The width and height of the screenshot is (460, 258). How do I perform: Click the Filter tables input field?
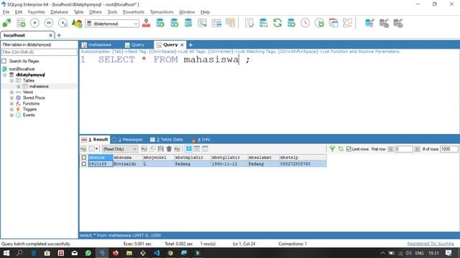click(39, 52)
